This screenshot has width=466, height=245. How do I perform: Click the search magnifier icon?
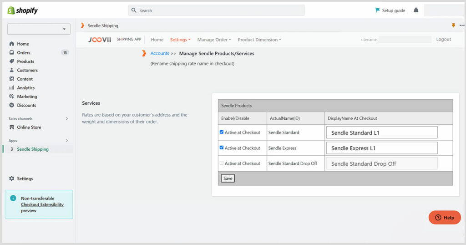[x=134, y=10]
